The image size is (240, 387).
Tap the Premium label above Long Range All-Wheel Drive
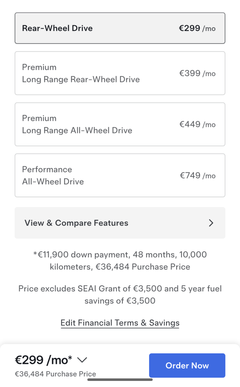(39, 118)
